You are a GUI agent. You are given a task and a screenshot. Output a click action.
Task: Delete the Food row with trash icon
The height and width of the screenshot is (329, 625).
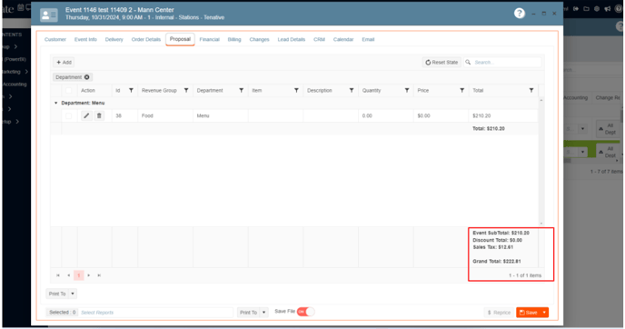pyautogui.click(x=99, y=115)
